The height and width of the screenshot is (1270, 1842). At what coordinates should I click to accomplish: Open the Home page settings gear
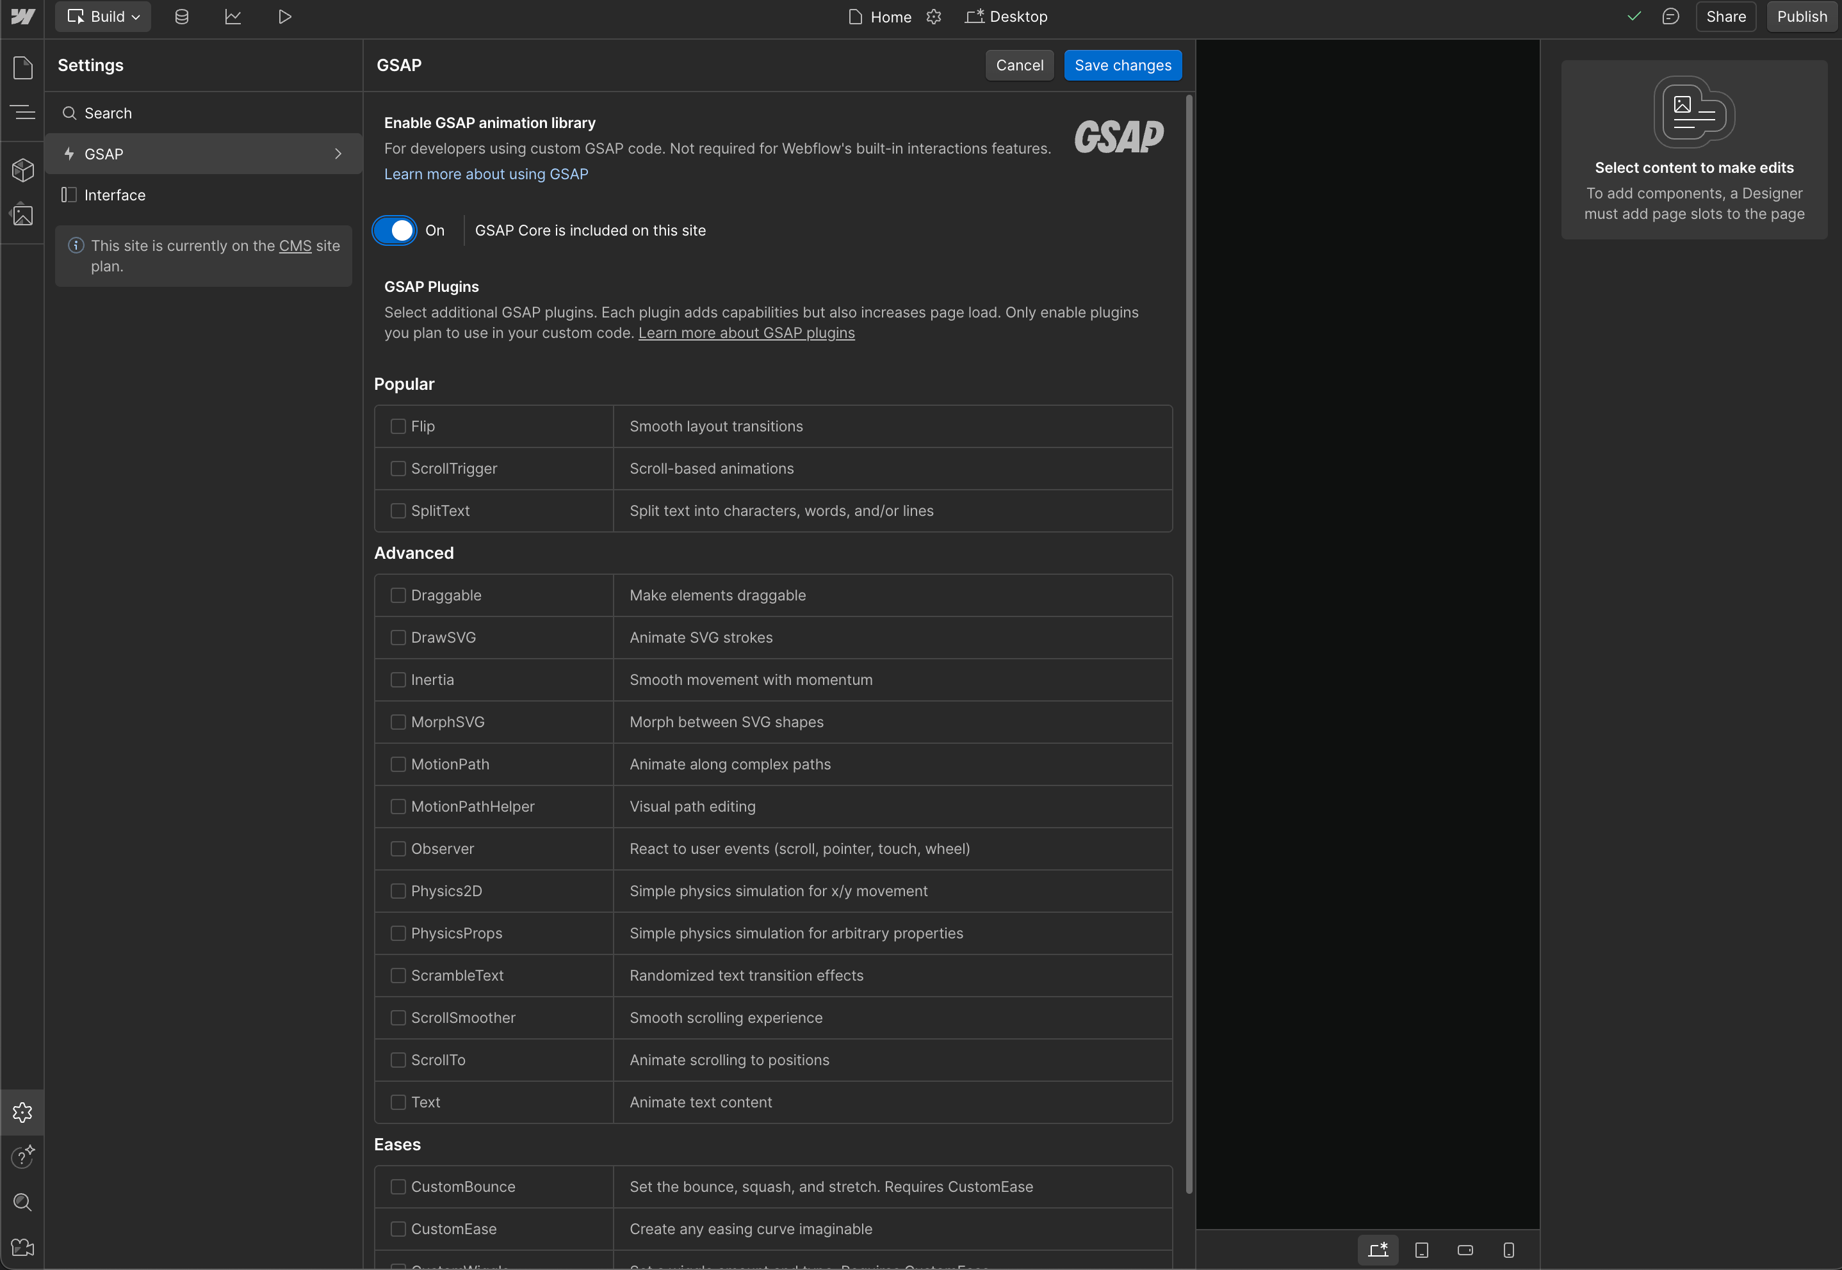(934, 17)
